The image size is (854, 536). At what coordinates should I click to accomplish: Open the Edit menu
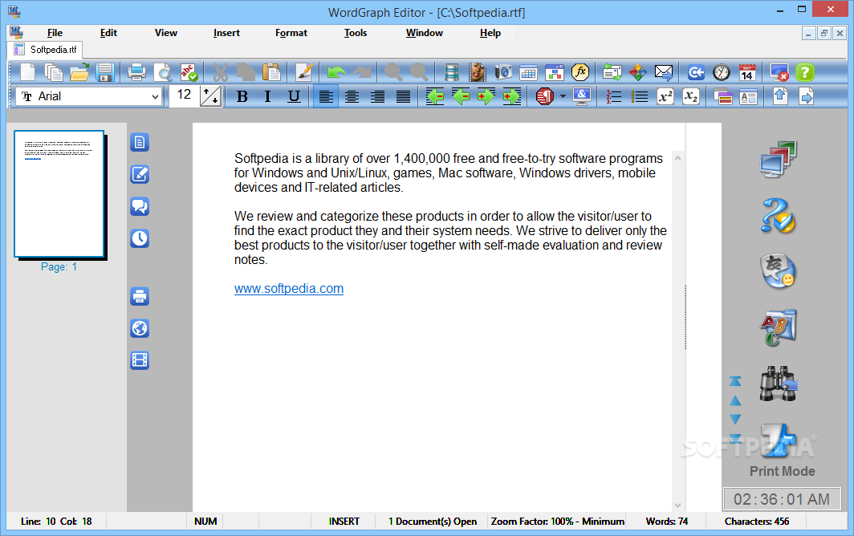(x=108, y=33)
